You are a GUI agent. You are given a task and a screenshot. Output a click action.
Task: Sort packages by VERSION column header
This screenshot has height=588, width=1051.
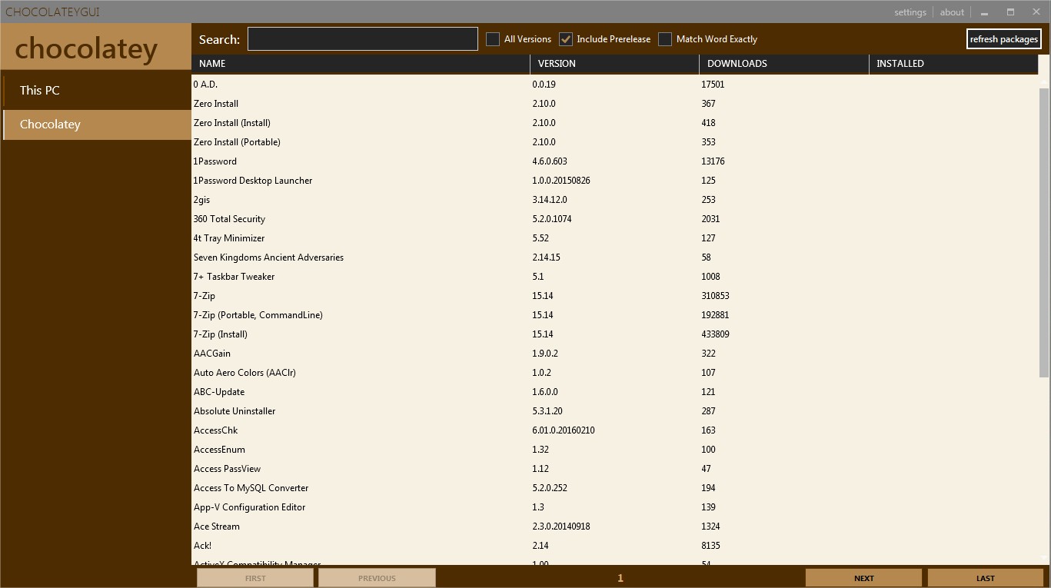[614, 64]
